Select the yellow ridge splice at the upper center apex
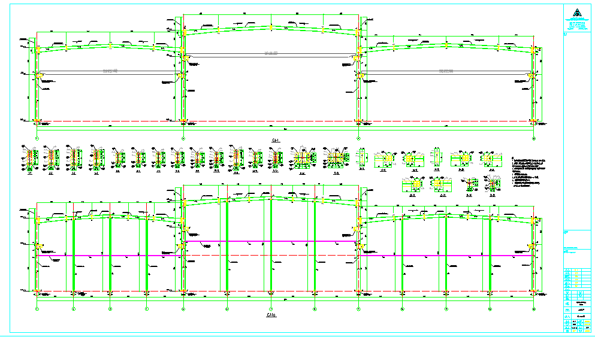 click(271, 28)
